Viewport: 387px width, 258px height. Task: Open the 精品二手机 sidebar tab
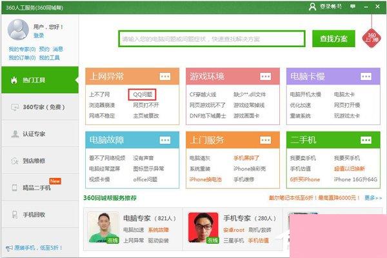[40, 188]
